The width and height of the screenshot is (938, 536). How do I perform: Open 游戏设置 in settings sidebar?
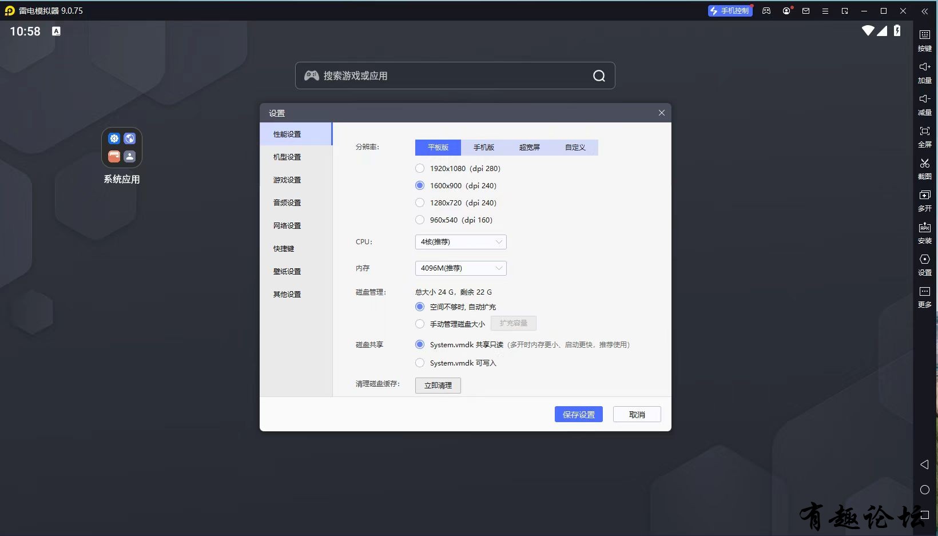pos(296,180)
